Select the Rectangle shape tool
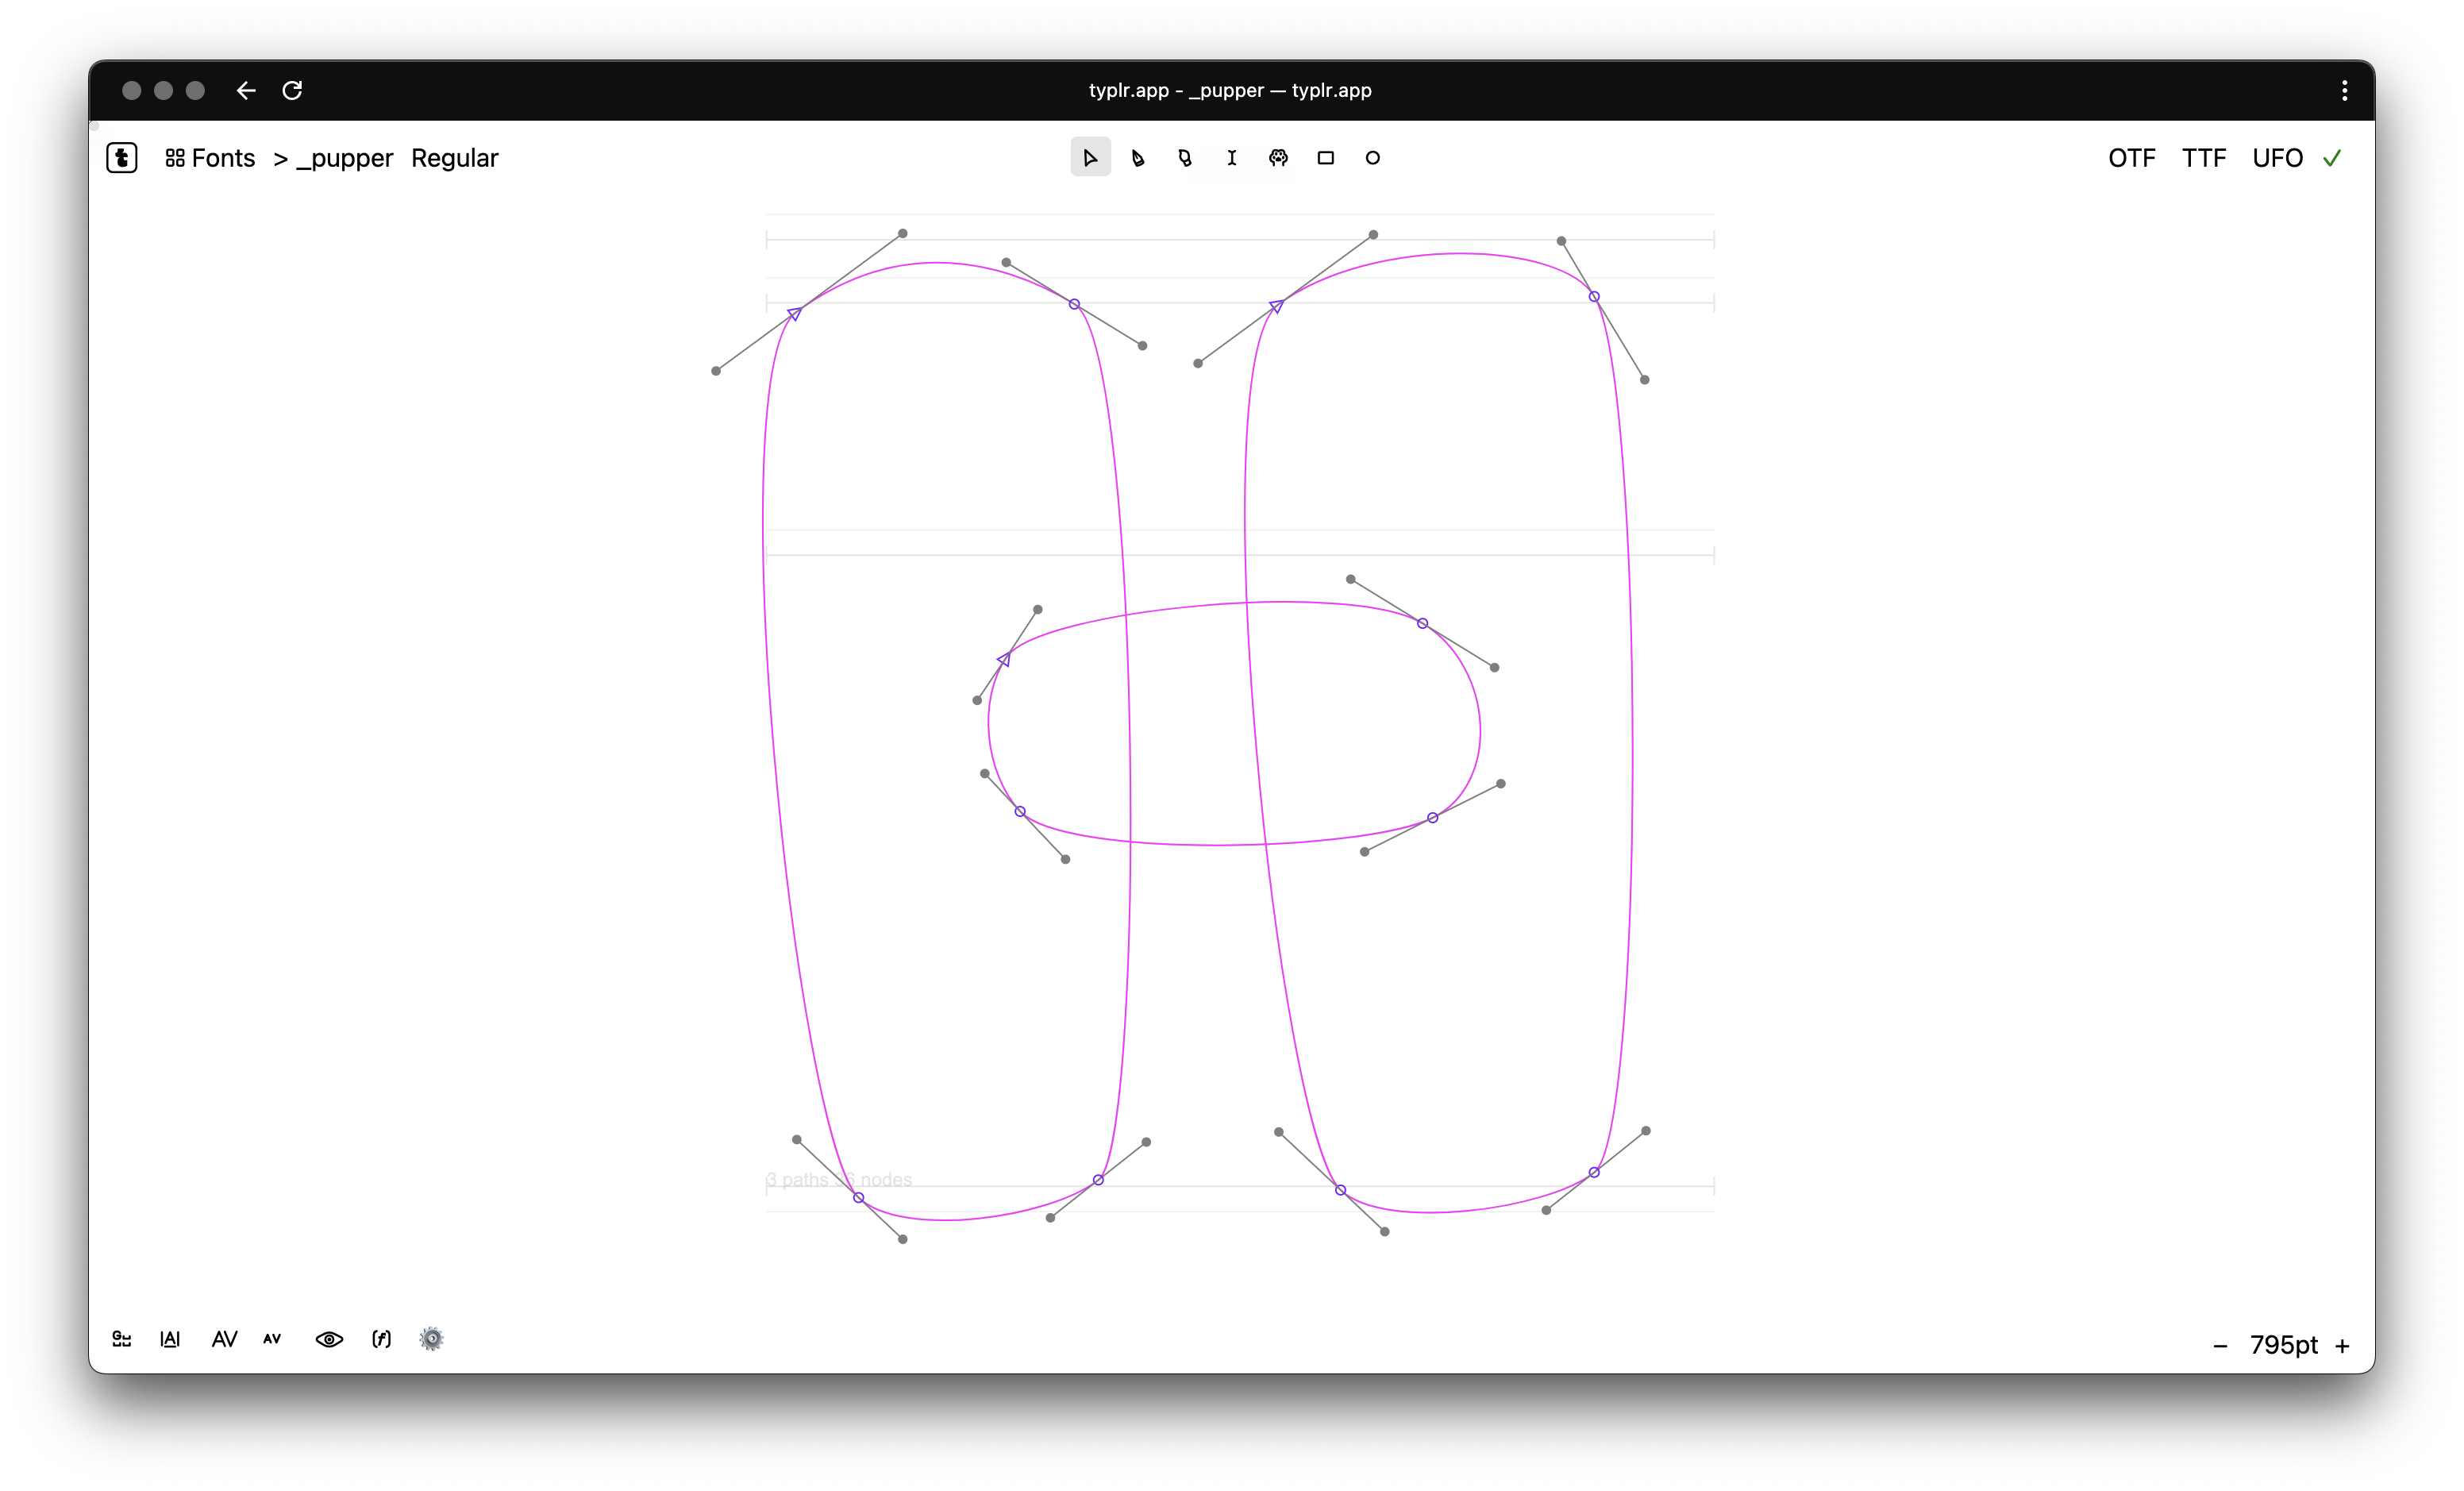Viewport: 2464px width, 1491px height. coord(1325,158)
